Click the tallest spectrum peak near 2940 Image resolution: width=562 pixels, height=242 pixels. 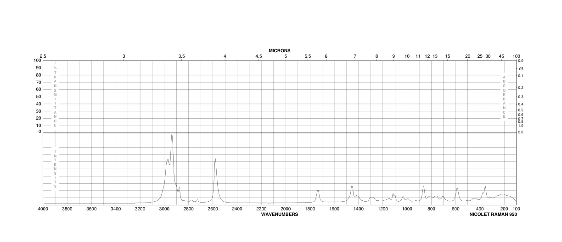[172, 135]
